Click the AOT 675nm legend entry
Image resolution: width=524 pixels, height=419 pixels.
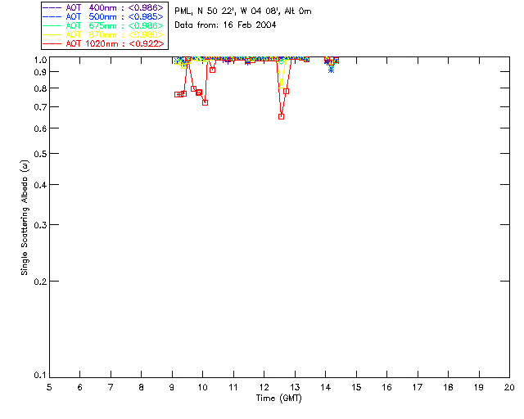click(104, 25)
